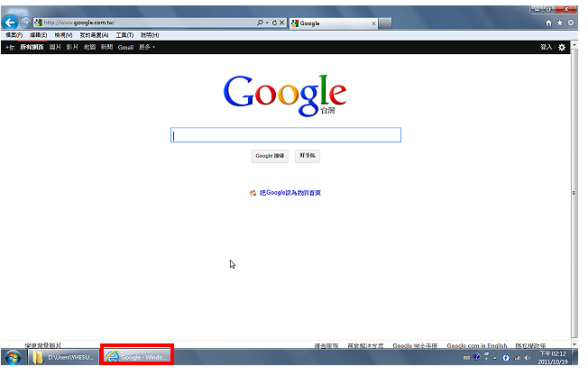Screen dimensions: 588x375
Task: Click 登入 to sign in
Action: pyautogui.click(x=546, y=47)
